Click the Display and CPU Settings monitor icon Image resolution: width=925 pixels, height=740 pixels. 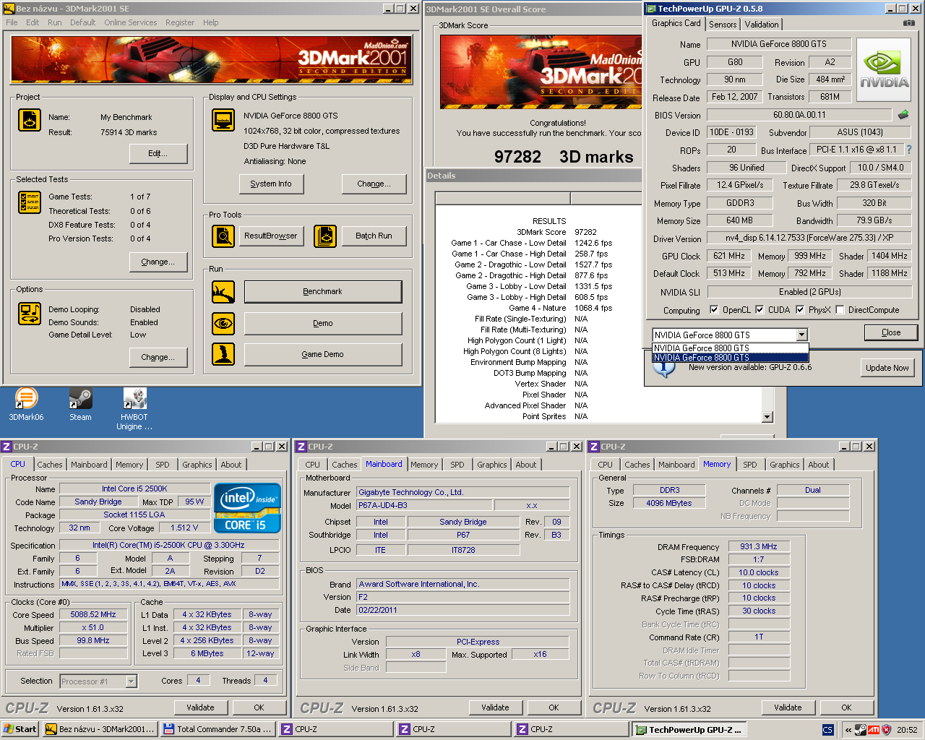(x=223, y=120)
